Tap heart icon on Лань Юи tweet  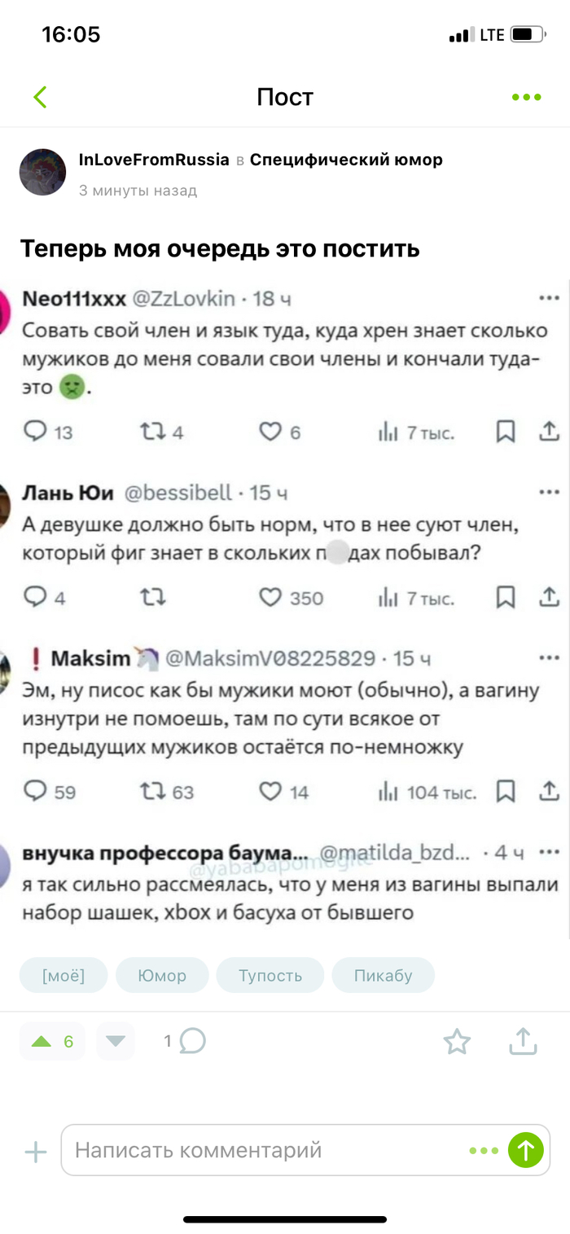270,599
